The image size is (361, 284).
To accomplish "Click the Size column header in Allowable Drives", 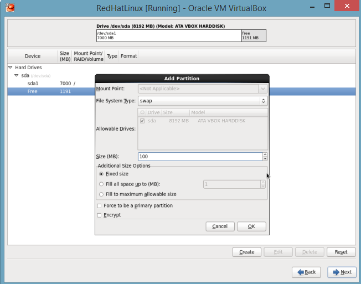I will pyautogui.click(x=176, y=112).
